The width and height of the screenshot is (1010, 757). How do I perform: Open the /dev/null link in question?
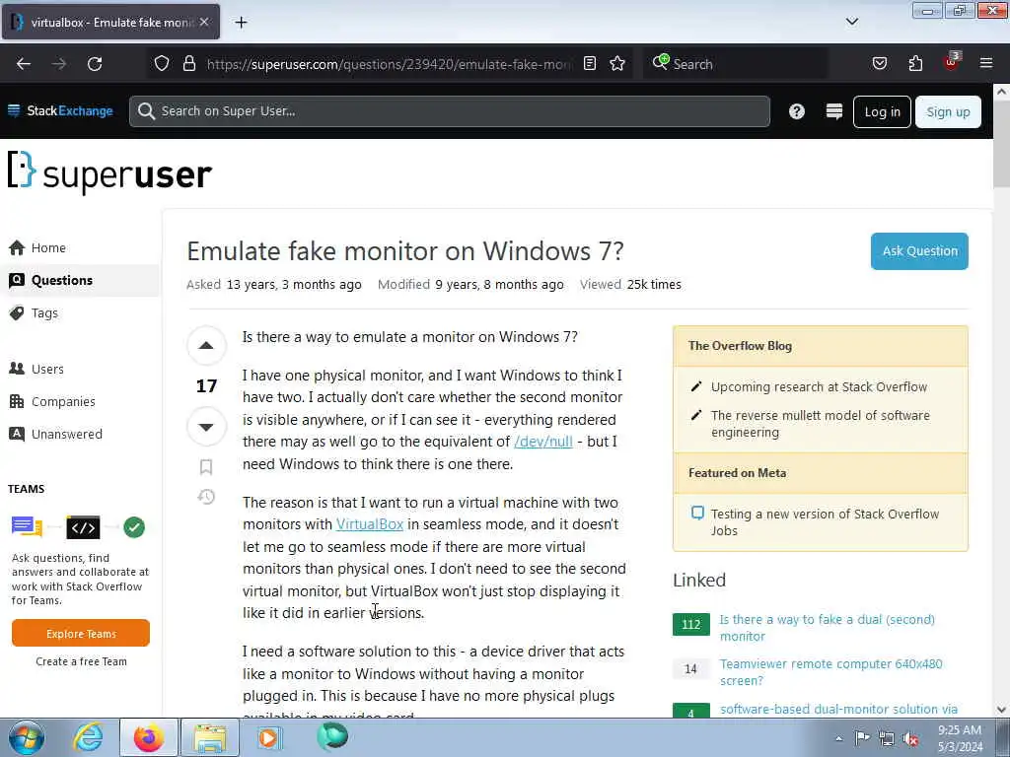pyautogui.click(x=543, y=442)
